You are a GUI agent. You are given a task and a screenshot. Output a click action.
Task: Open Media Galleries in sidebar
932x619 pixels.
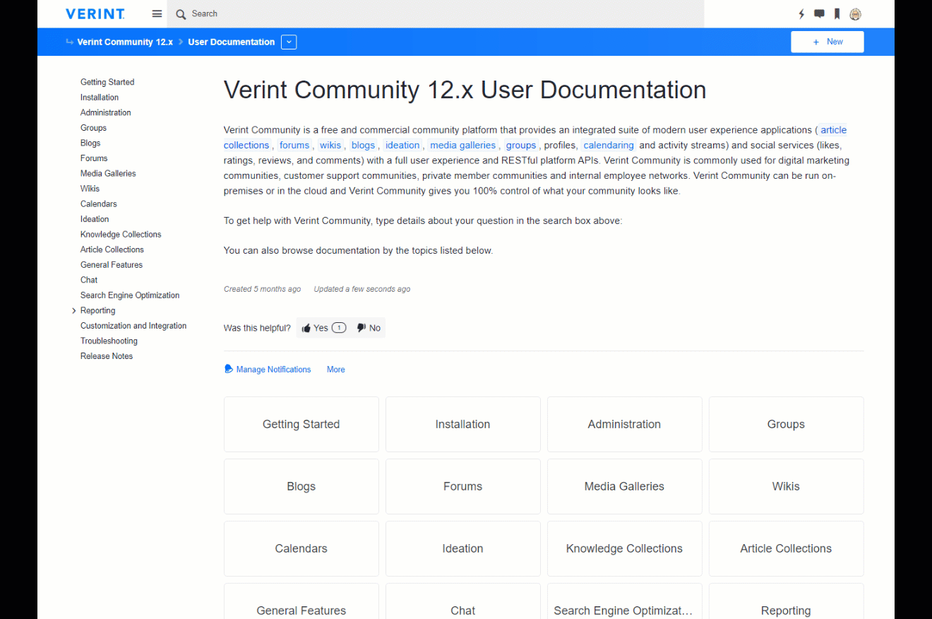[108, 174]
